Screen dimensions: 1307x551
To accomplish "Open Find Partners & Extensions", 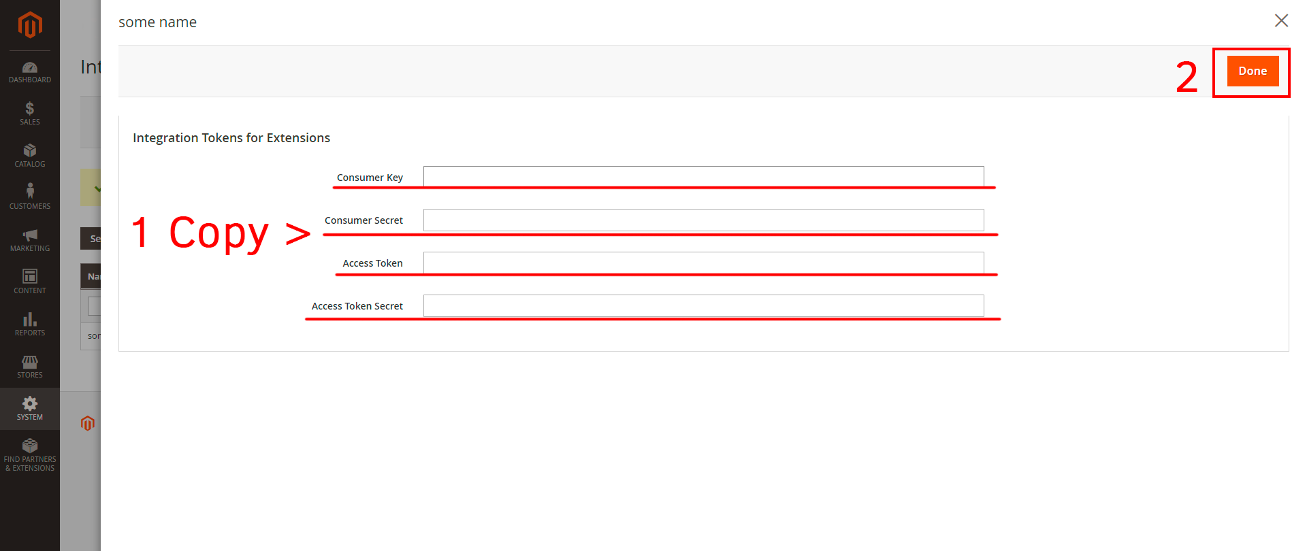I will pos(30,455).
